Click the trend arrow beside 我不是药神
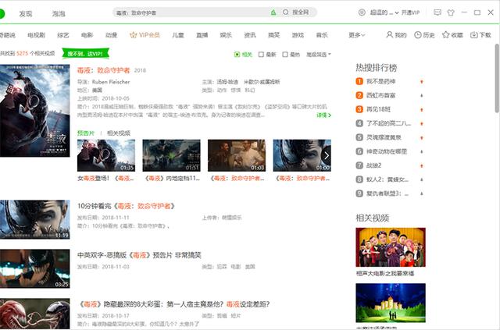Image resolution: width=500 pixels, height=330 pixels. pyautogui.click(x=422, y=82)
